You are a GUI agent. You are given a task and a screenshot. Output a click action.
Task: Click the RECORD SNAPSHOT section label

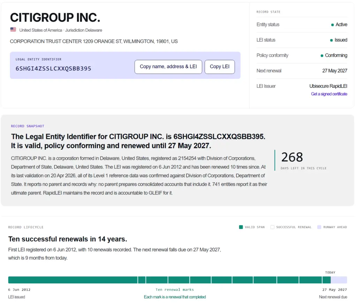pyautogui.click(x=28, y=126)
